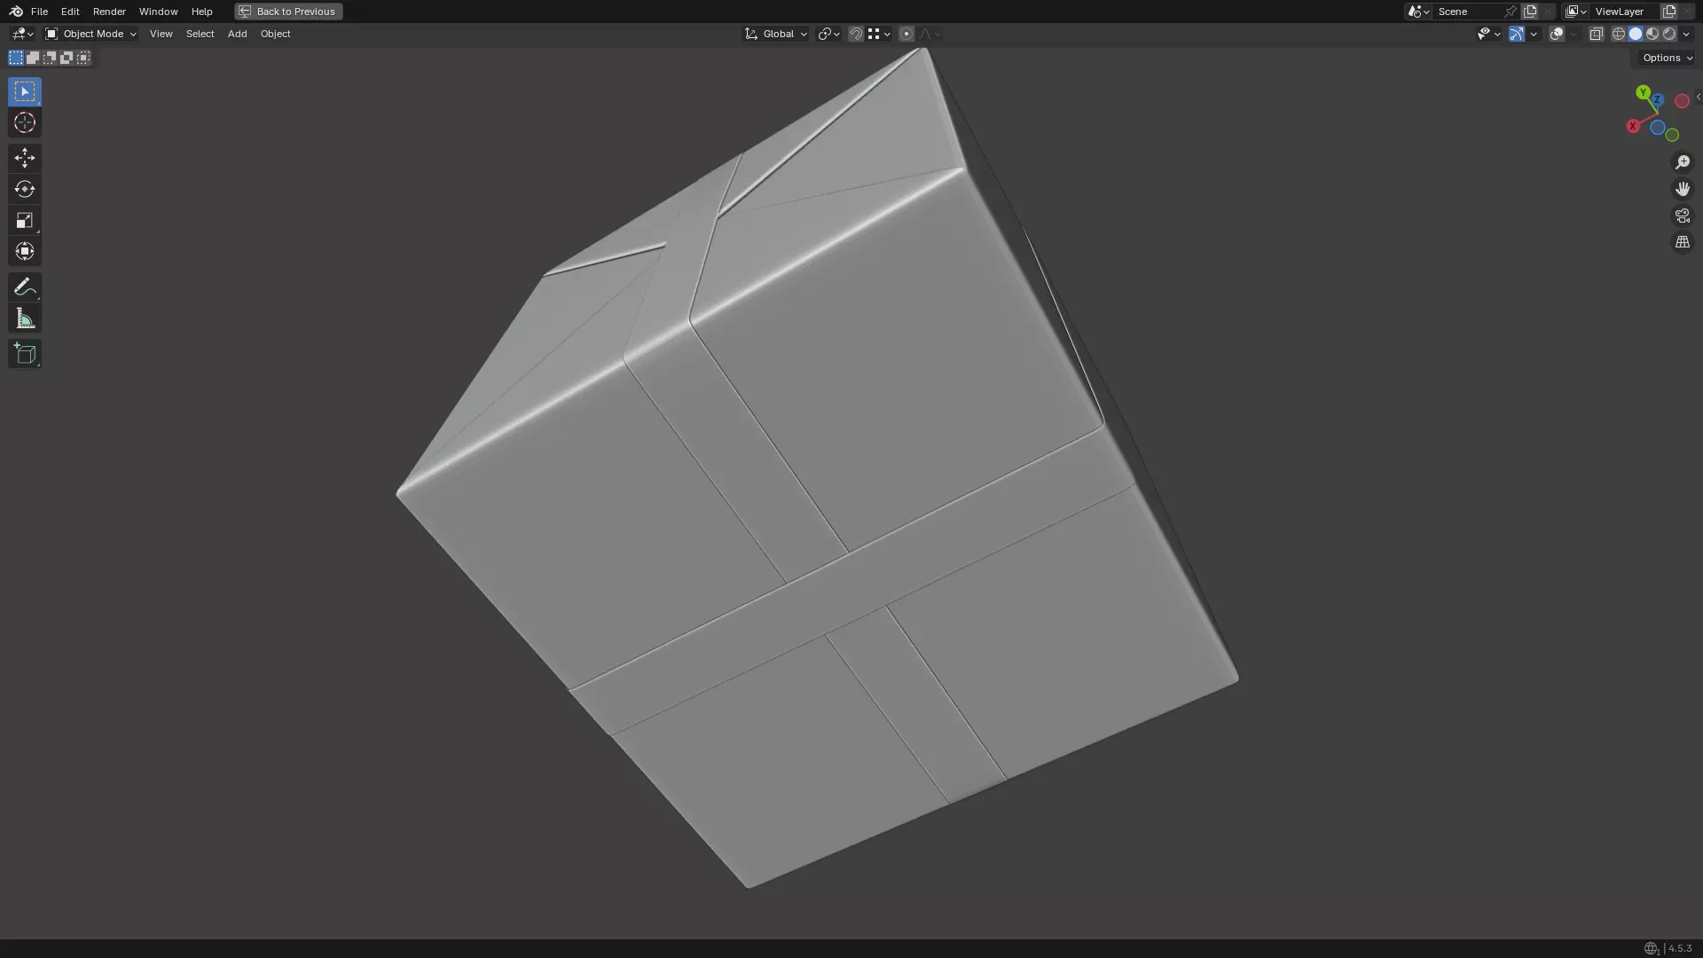Open the Object Mode dropdown
The width and height of the screenshot is (1703, 958).
point(91,34)
